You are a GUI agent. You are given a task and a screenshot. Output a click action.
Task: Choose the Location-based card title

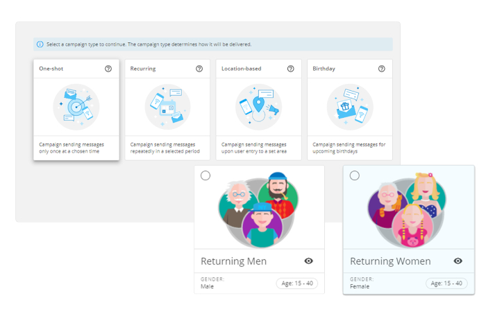pyautogui.click(x=241, y=69)
